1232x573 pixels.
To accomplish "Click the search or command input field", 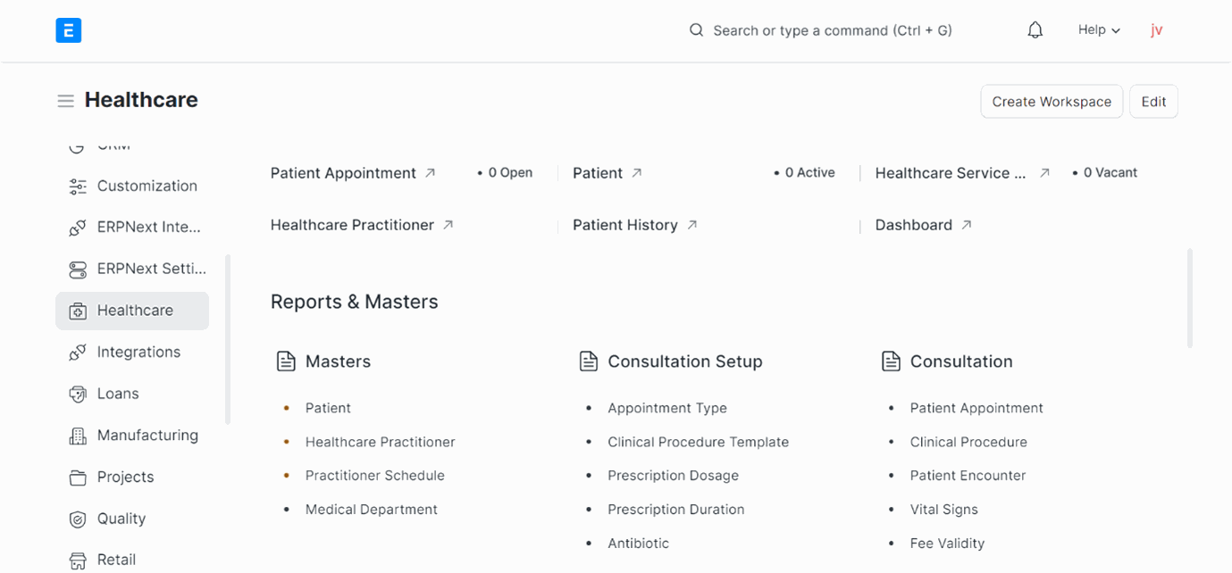I will tap(822, 30).
